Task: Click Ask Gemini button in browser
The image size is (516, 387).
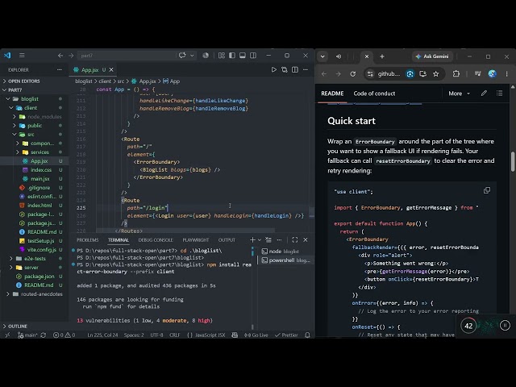Action: click(x=432, y=56)
